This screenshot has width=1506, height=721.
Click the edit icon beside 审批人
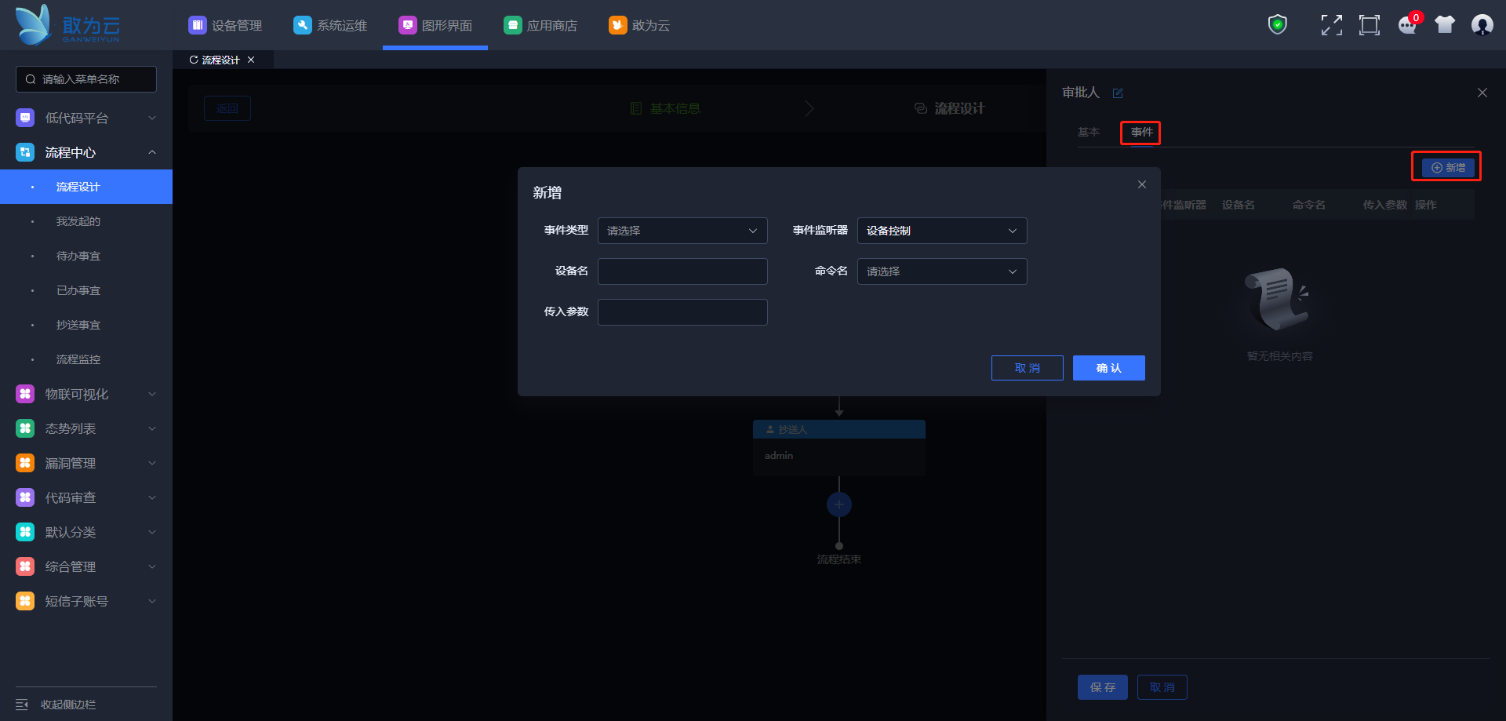pos(1118,93)
